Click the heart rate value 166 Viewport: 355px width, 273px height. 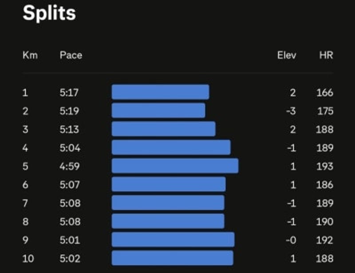pos(325,92)
